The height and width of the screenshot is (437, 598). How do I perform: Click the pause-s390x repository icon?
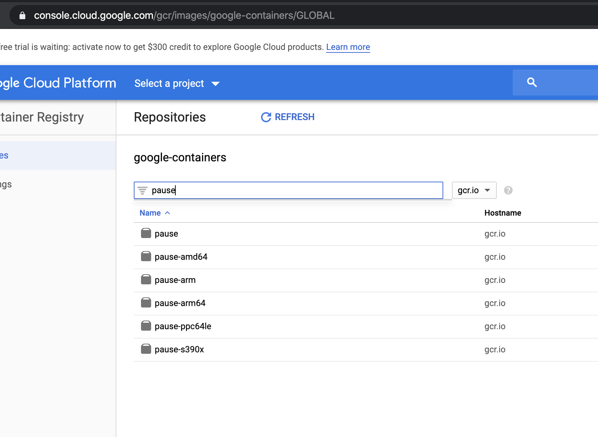(x=146, y=349)
